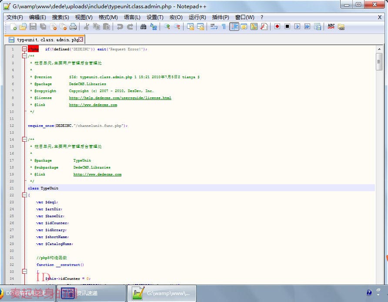Select the Replace toolbar icon

point(153,27)
